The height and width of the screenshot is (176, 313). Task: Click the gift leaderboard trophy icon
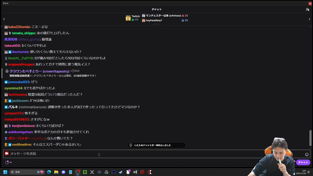tap(128, 18)
